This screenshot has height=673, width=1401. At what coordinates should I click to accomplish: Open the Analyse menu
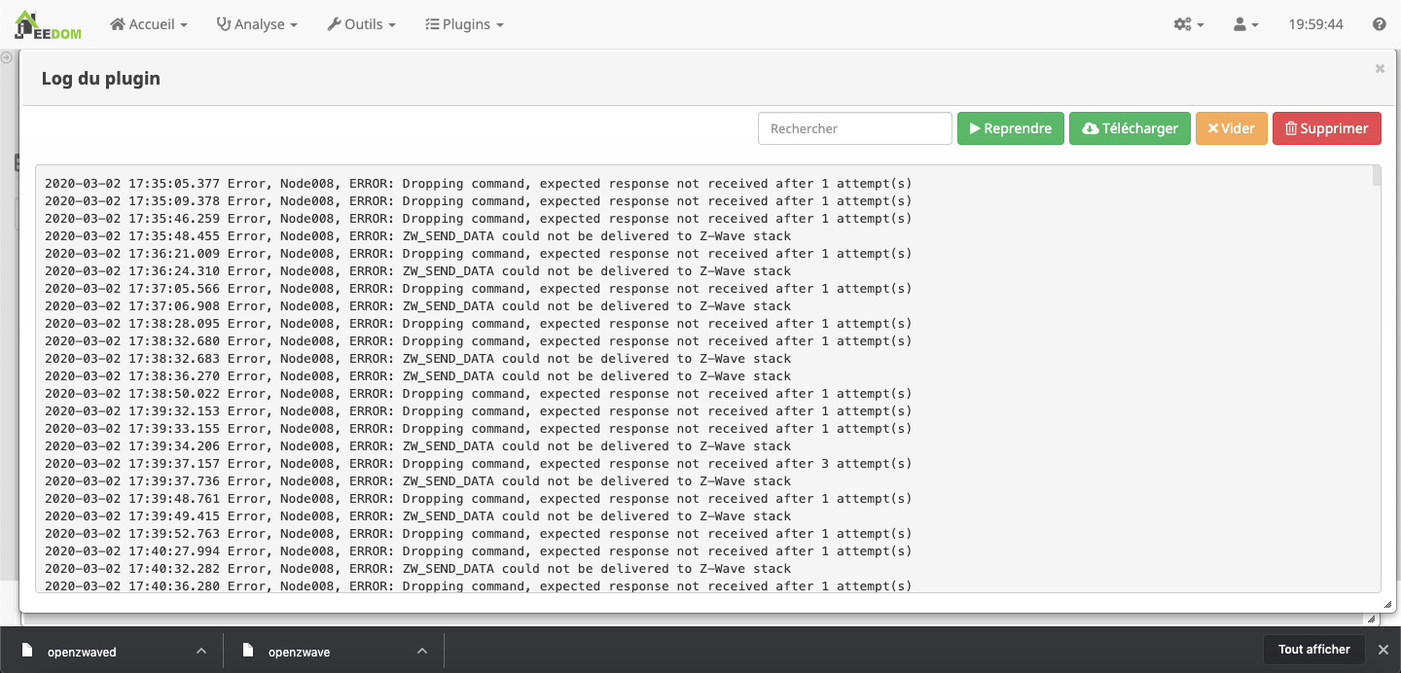tap(257, 24)
